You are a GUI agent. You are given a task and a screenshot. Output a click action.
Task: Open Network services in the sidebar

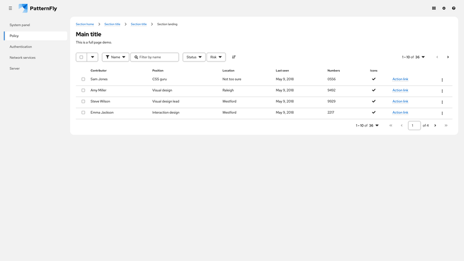[x=23, y=57]
